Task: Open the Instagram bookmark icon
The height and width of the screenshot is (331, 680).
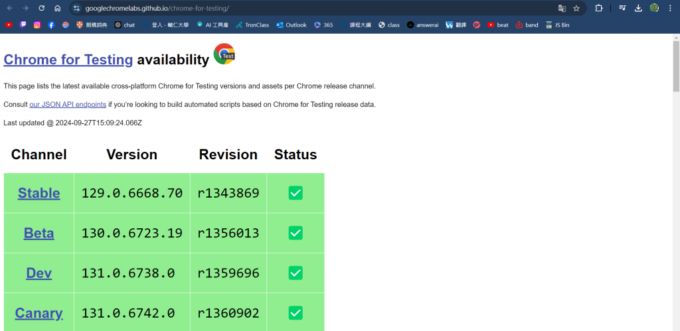Action: (37, 25)
